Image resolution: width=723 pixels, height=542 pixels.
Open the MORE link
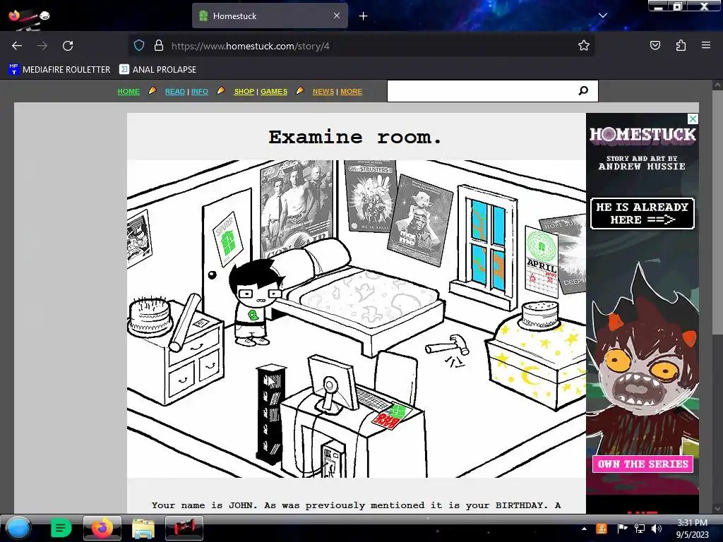coord(352,91)
